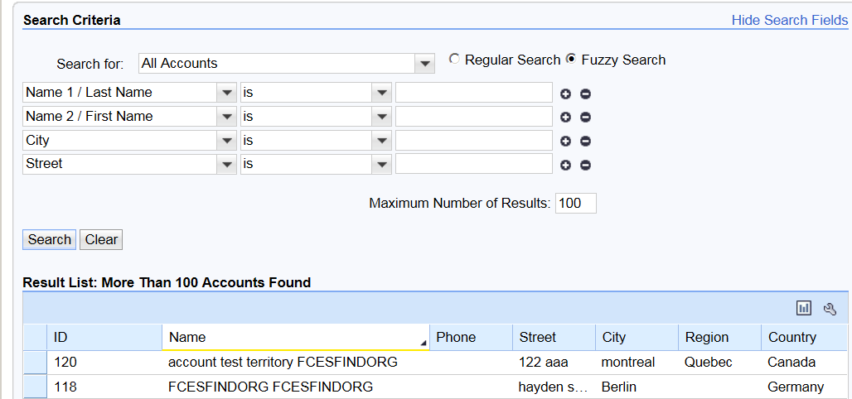Select the Regular Search radio button
This screenshot has height=399, width=852.
click(454, 59)
